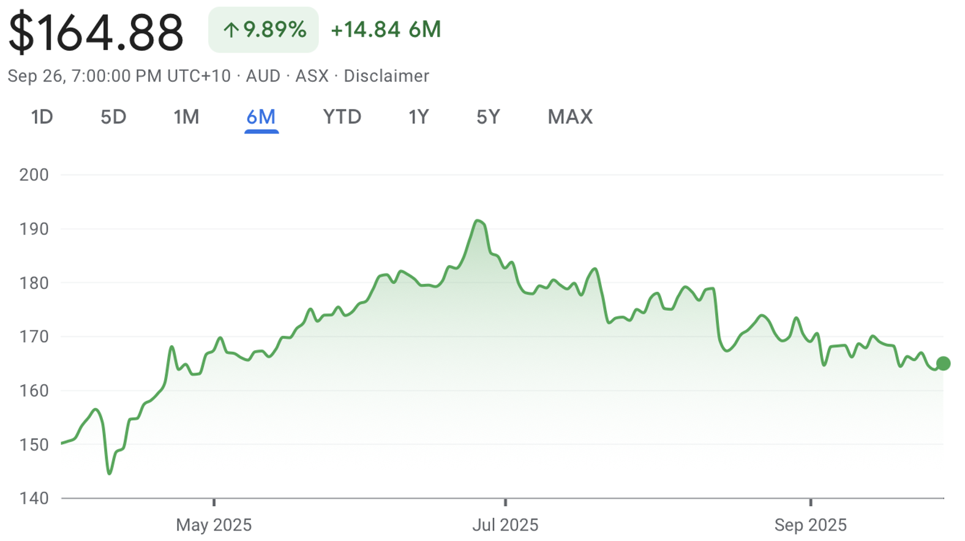965x541 pixels.
Task: Click the ASX exchange label
Action: point(312,76)
